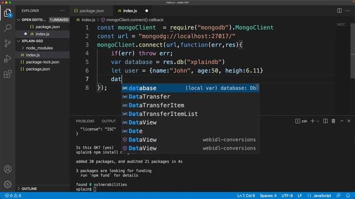Click "found 0 vulnerabilities" terminal text
This screenshot has height=199, width=355.
(102, 185)
